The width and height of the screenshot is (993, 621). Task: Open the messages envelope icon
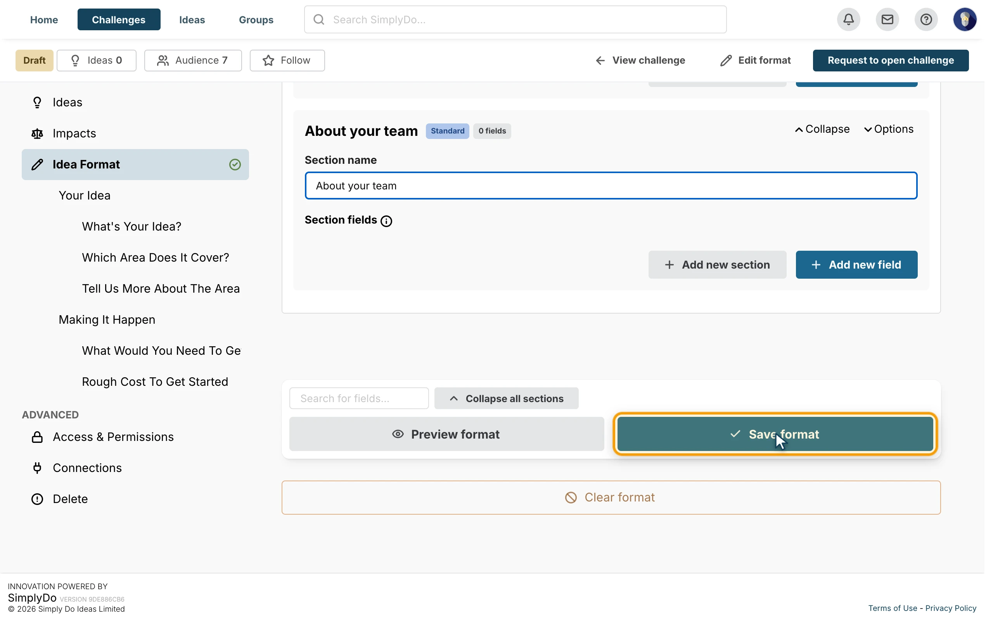pos(887,19)
